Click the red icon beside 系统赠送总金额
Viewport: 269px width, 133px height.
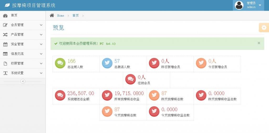pyautogui.click(x=60, y=95)
